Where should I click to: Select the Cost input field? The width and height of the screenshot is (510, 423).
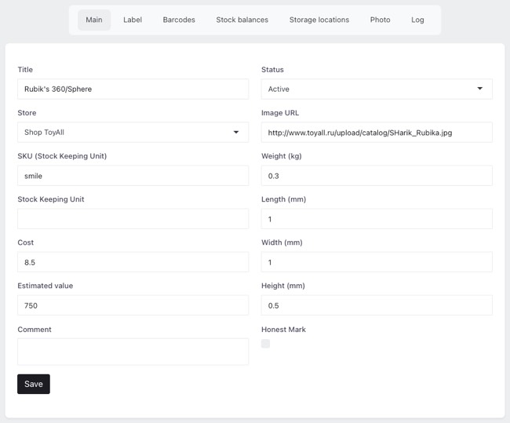click(133, 262)
